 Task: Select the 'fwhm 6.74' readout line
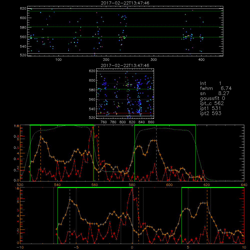point(216,88)
